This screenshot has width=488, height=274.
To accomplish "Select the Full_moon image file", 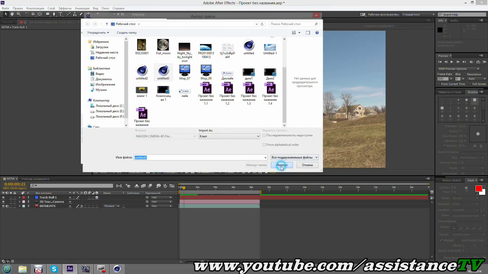I will [x=163, y=47].
